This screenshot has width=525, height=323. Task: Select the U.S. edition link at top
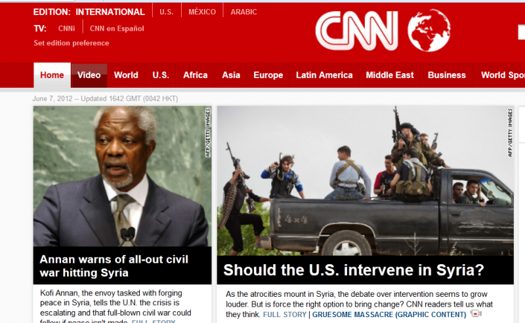click(167, 12)
